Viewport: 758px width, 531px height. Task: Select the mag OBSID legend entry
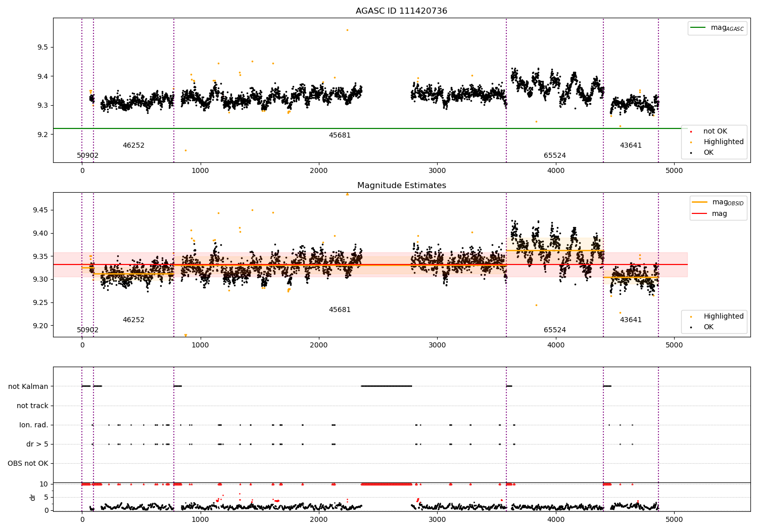point(718,202)
